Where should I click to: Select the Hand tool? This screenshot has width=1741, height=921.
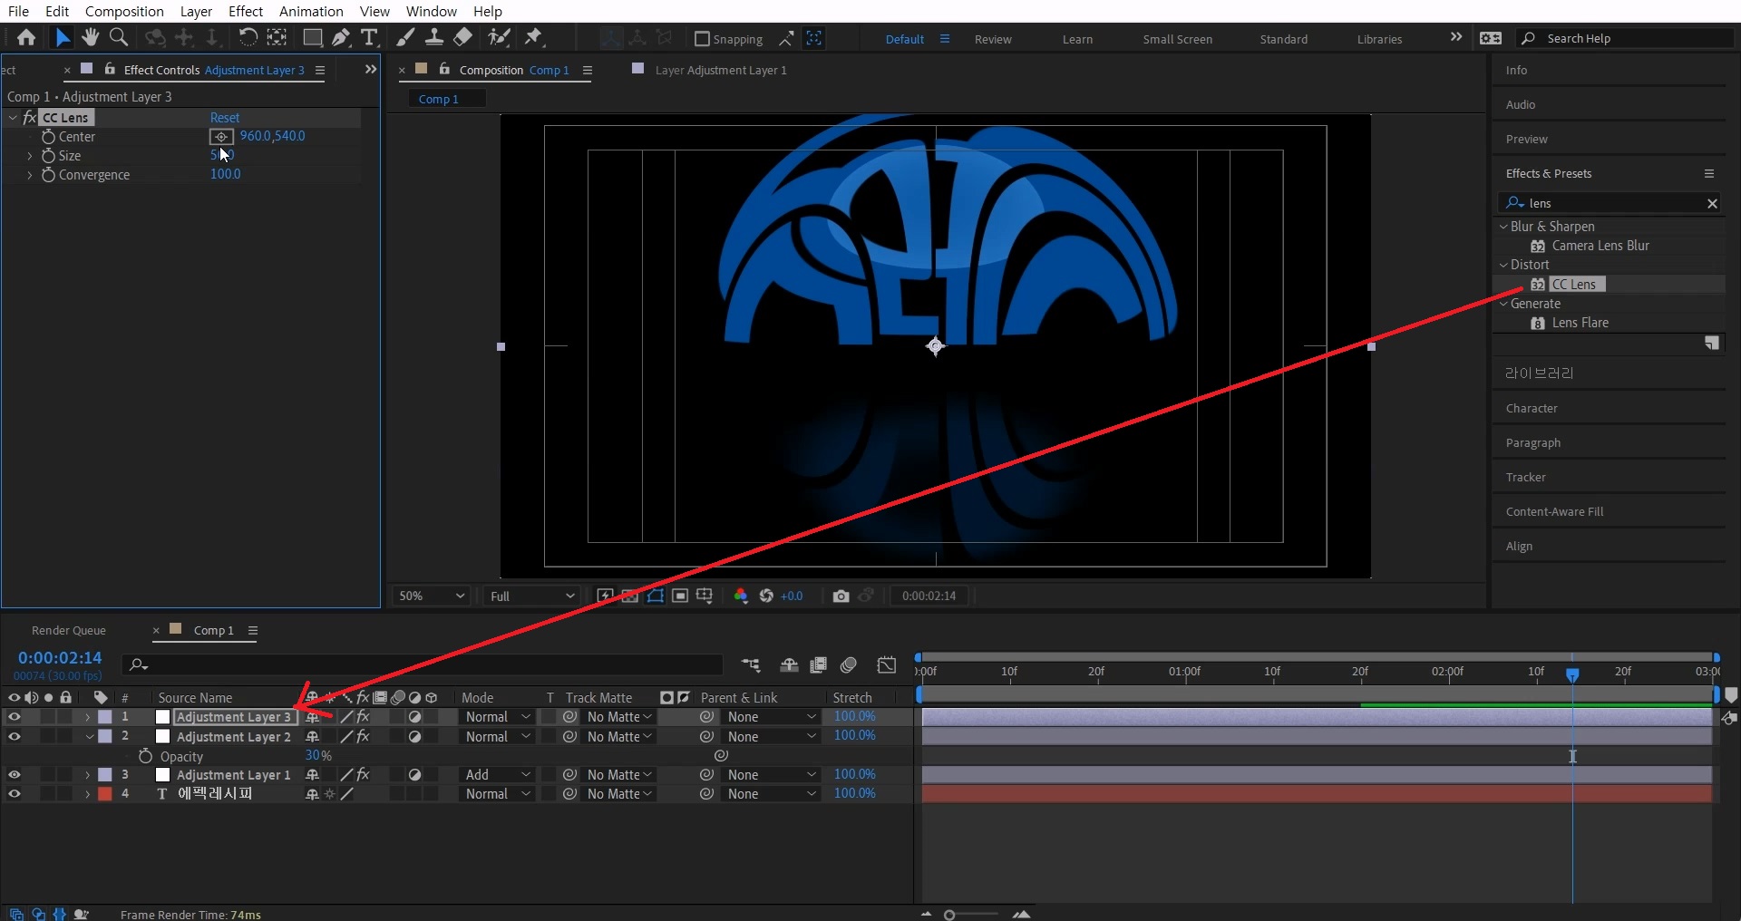90,37
